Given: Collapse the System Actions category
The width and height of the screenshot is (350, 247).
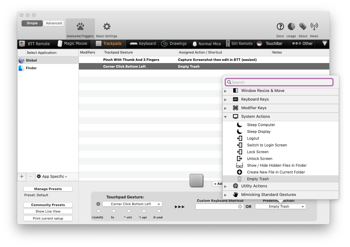Looking at the screenshot, I should 226,117.
